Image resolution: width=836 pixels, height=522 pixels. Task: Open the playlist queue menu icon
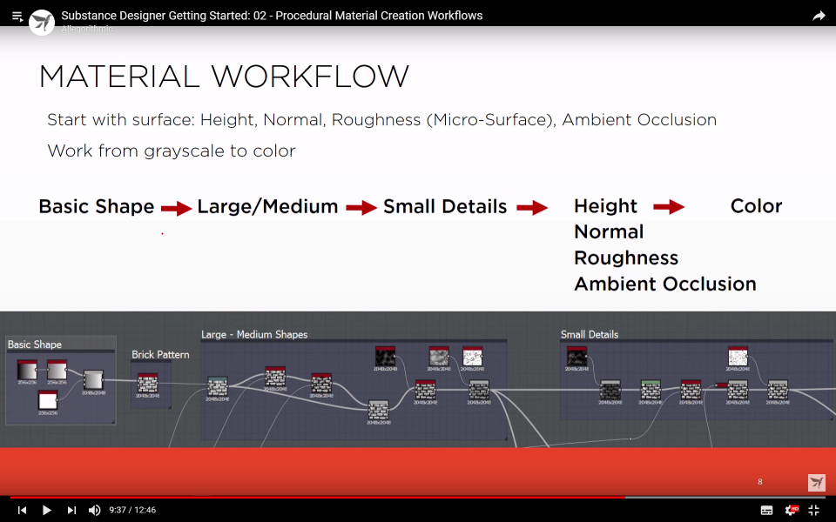point(17,17)
